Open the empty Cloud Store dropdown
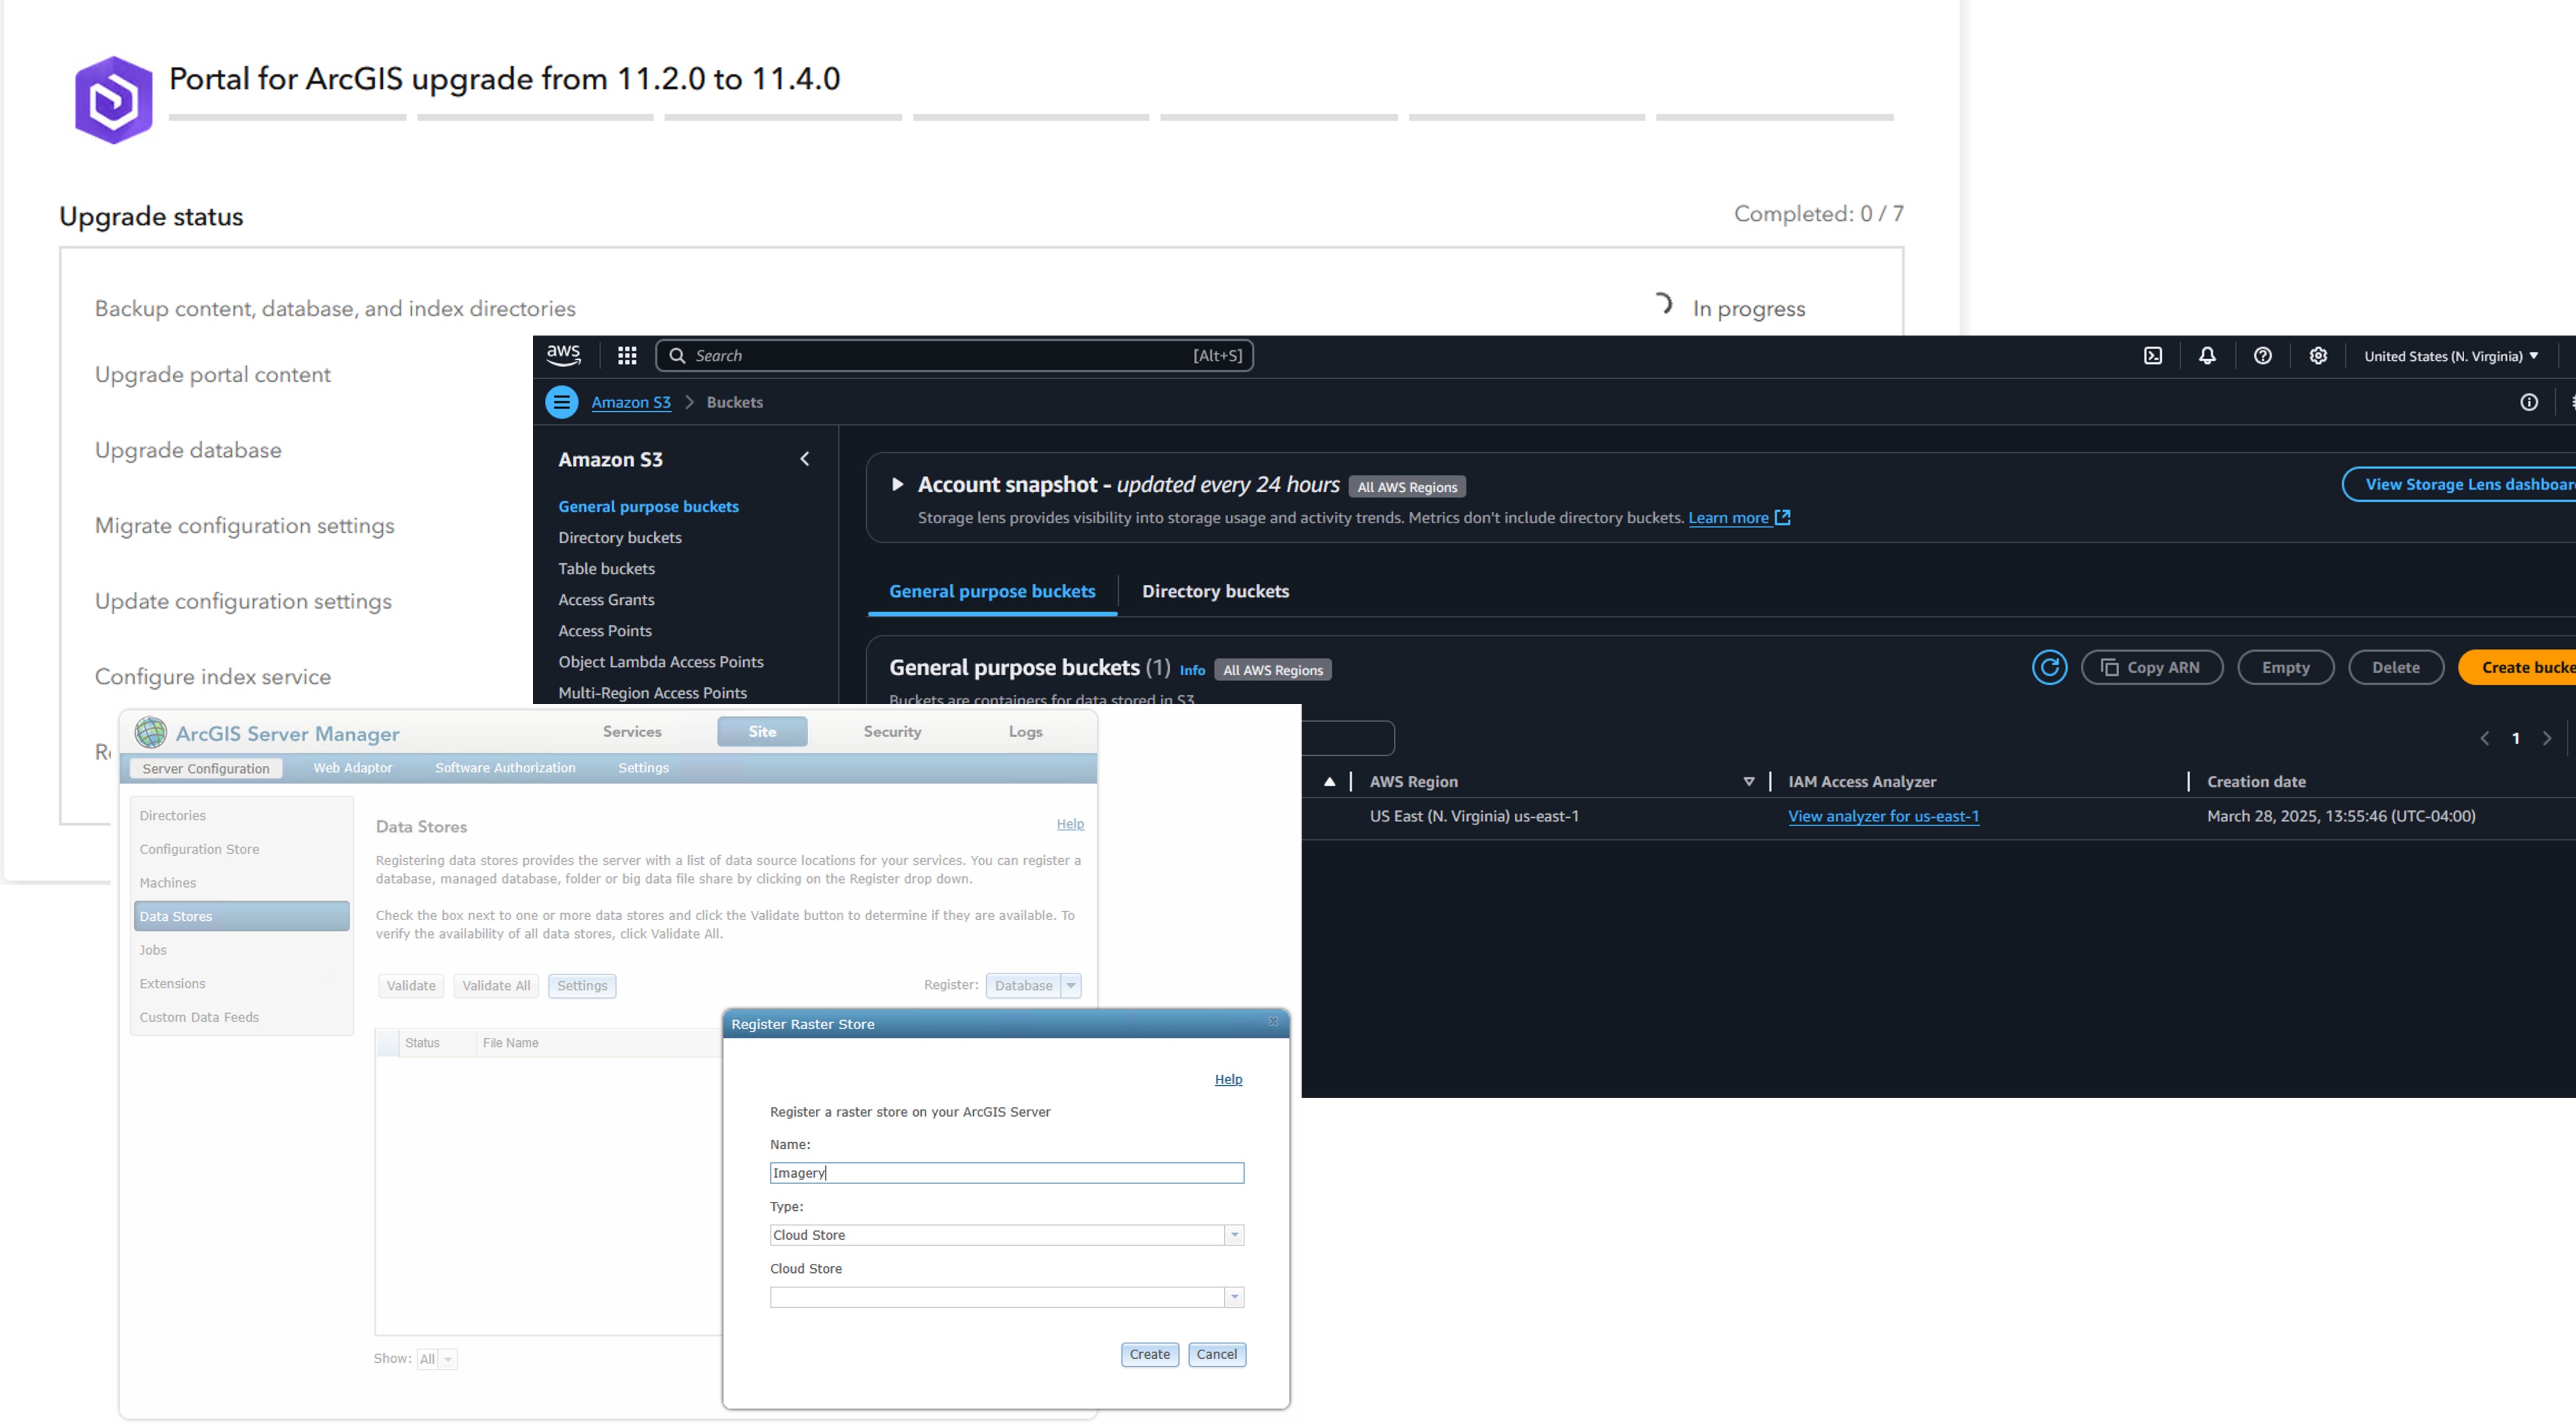2576x1425 pixels. coord(1234,1297)
